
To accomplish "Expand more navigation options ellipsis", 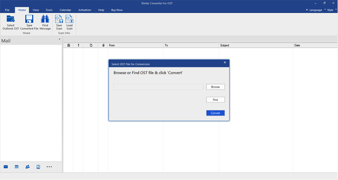I will 49,167.
